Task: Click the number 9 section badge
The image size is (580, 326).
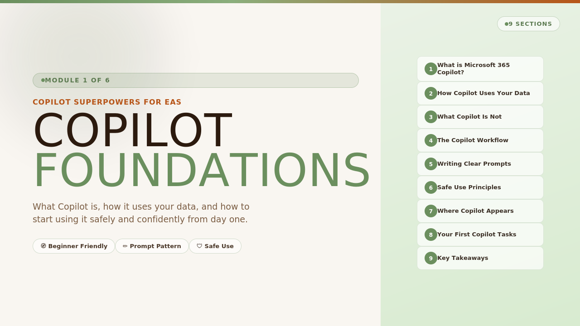Action: 431,258
